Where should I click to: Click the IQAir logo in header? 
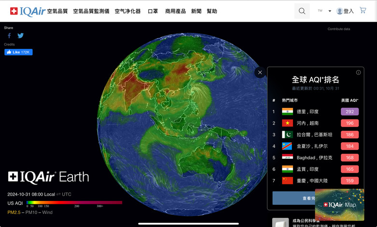[28, 11]
